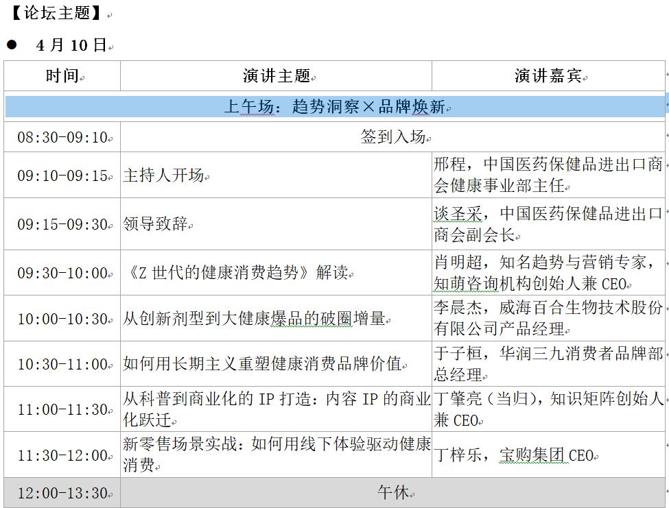Image resolution: width=669 pixels, height=508 pixels.
Task: Click the 08:30-09:10 time cell
Action: tap(62, 137)
